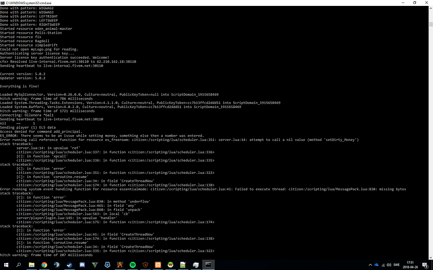Toggle the OneDrive tray icon
433x270 pixels.
[376, 265]
